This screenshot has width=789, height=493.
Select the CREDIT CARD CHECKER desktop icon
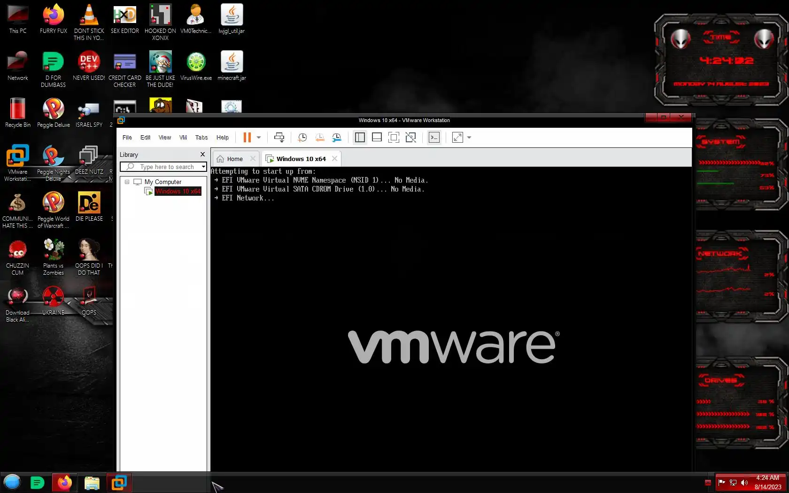pyautogui.click(x=125, y=69)
